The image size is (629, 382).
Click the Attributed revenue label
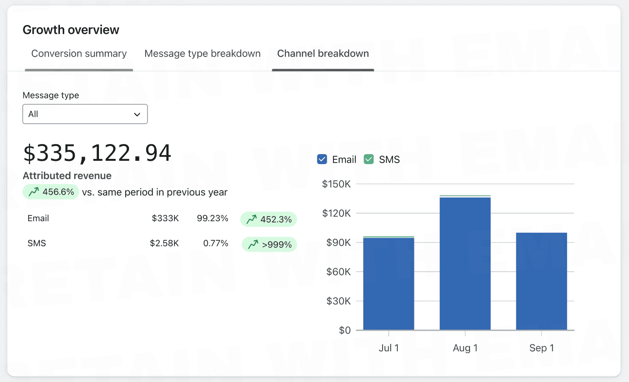click(x=67, y=176)
